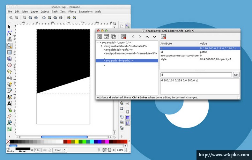Set zoom to 2:1 icon

[36, 18]
